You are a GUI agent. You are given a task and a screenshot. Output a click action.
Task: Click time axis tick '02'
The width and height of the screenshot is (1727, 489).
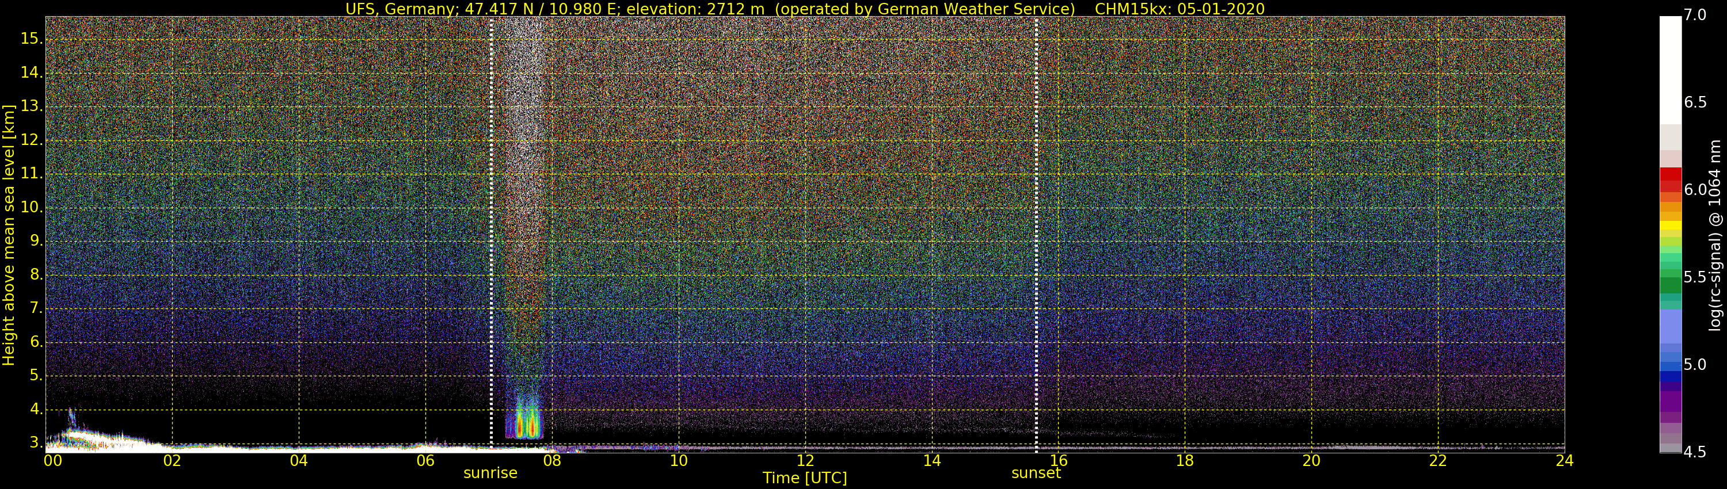172,460
